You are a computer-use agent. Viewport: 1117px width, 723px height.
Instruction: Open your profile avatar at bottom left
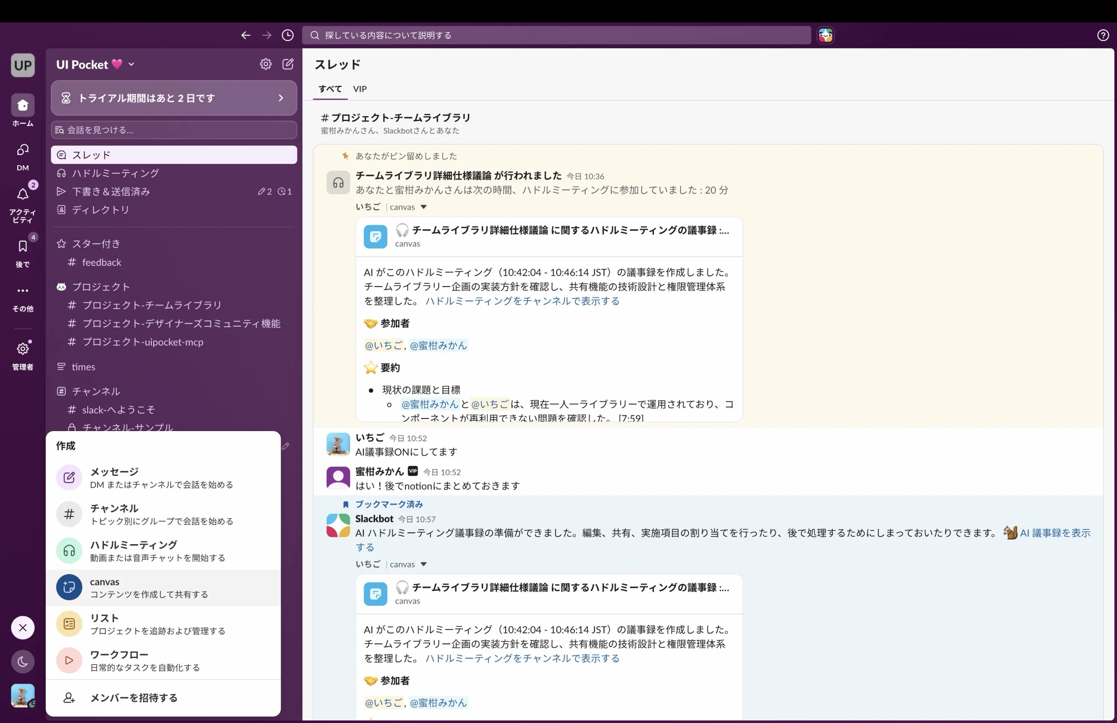[23, 695]
